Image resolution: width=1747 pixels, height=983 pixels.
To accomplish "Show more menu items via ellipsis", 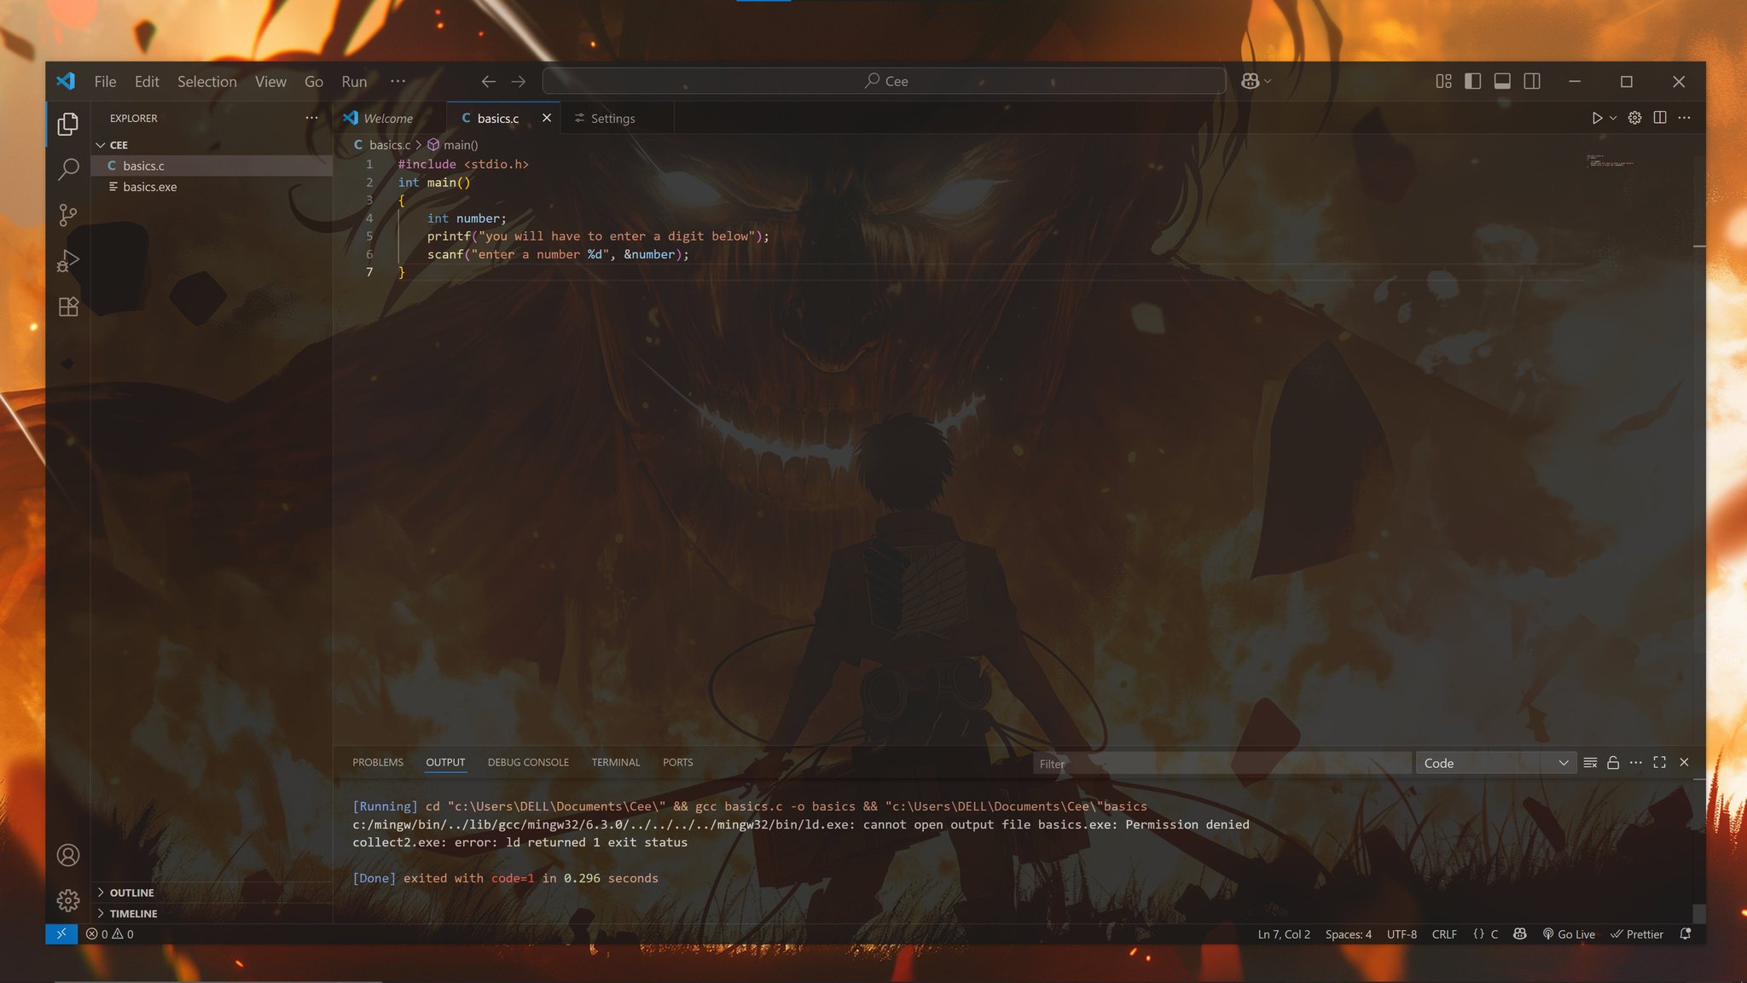I will (x=398, y=81).
